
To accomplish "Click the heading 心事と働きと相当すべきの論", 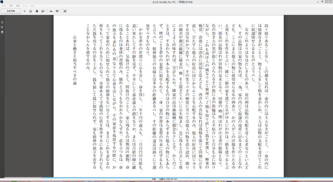I will tap(75, 60).
